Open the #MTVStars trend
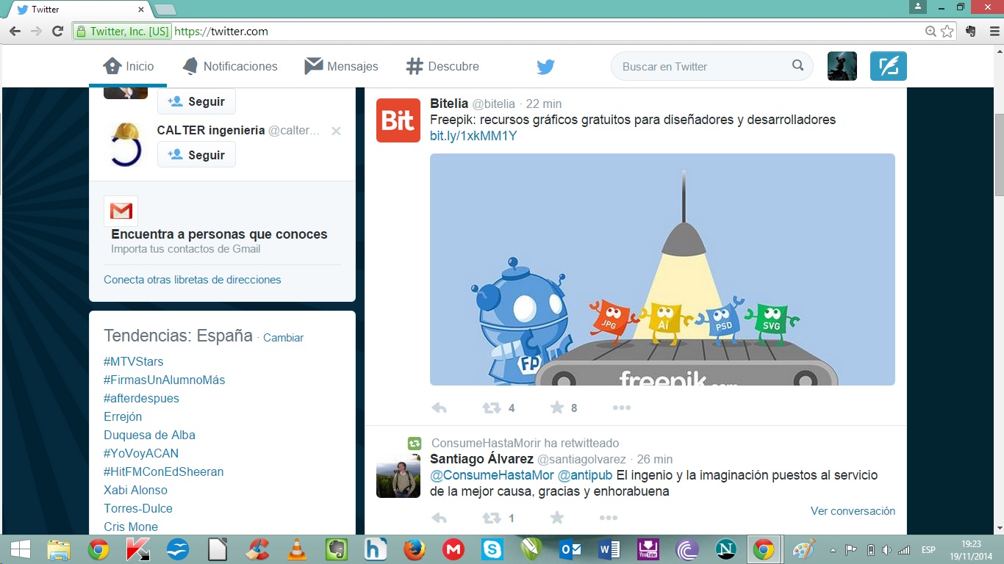Image resolution: width=1004 pixels, height=564 pixels. click(x=134, y=361)
